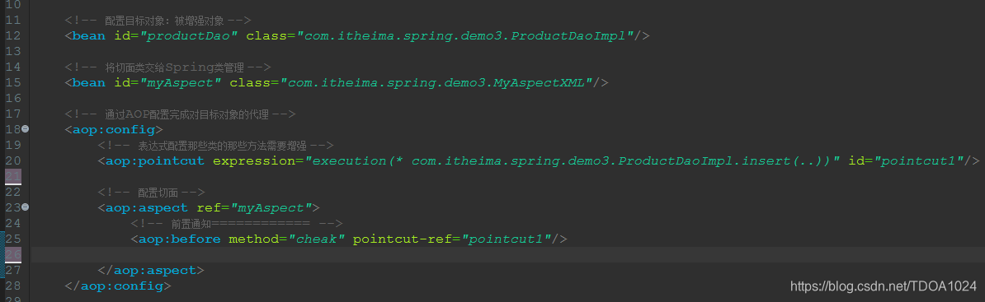The width and height of the screenshot is (985, 302).
Task: Click line number 19 in the gutter
Action: click(x=12, y=145)
